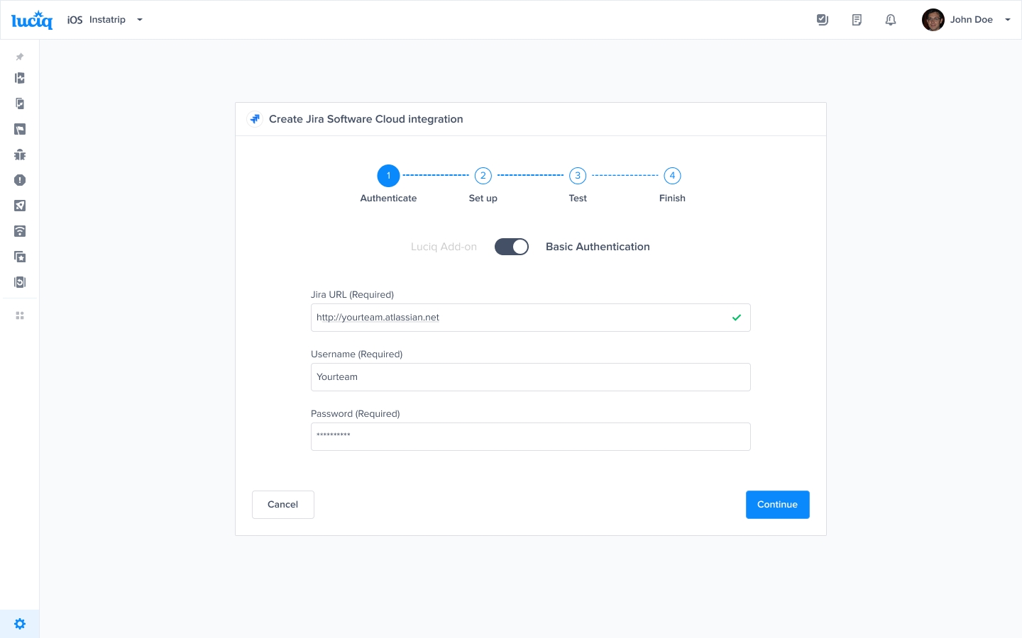Click the Cancel button
The image size is (1022, 638).
[x=282, y=505]
